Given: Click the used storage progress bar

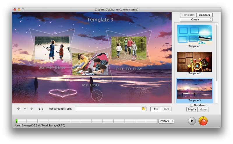Looking at the screenshot, I should pos(86,121).
